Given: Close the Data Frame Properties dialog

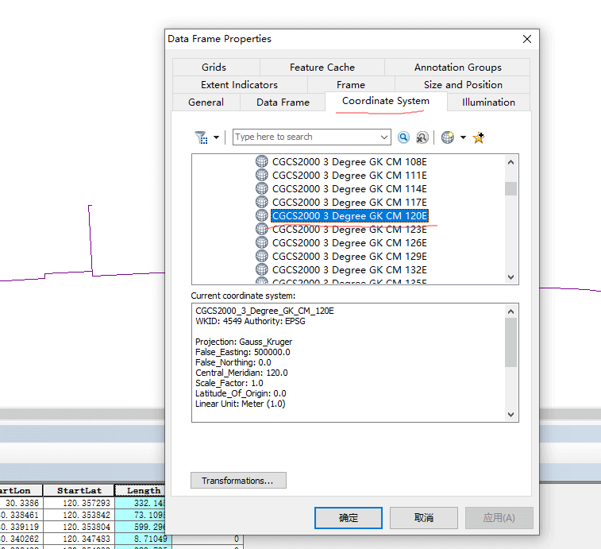Looking at the screenshot, I should [x=527, y=39].
